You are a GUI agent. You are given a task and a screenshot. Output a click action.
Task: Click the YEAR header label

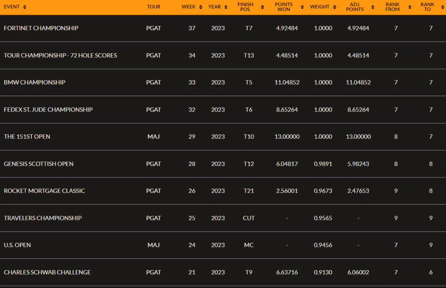[x=214, y=7]
